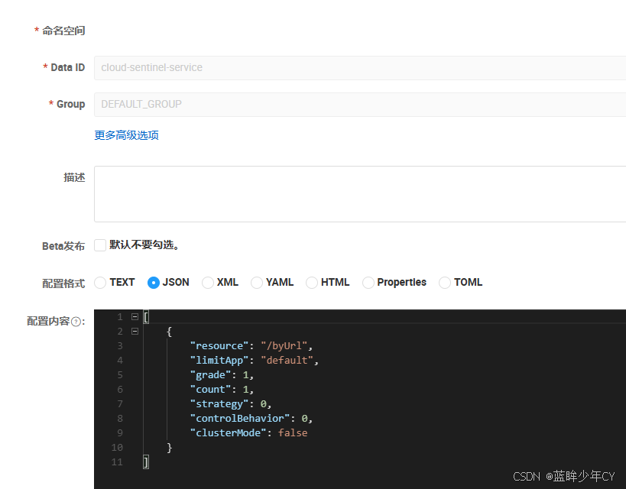Open the 更多高级选项 link
This screenshot has width=626, height=489.
[126, 135]
